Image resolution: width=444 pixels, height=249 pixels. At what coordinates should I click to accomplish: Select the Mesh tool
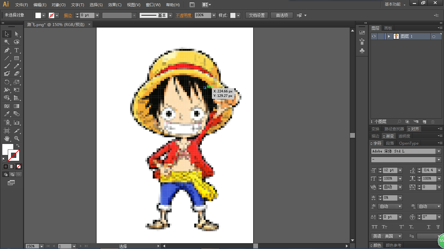pos(7,106)
